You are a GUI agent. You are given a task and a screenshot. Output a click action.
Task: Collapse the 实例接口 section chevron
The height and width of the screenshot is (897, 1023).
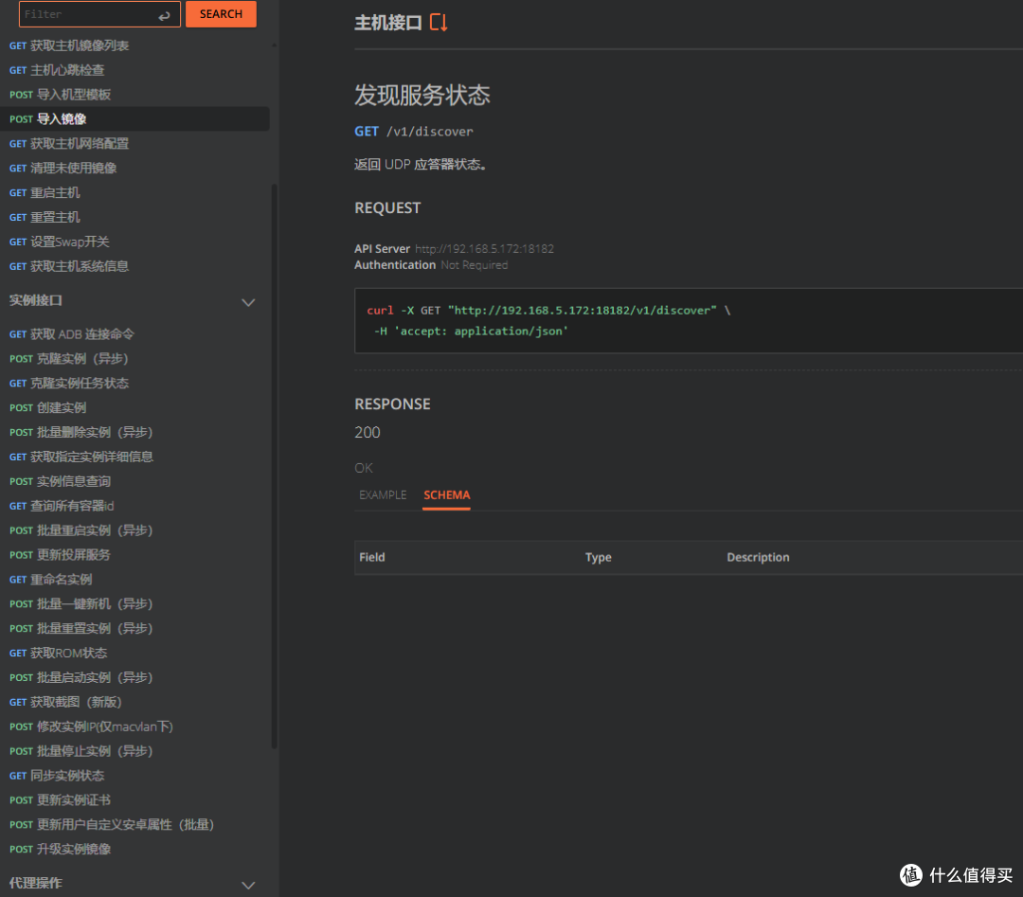pos(248,302)
